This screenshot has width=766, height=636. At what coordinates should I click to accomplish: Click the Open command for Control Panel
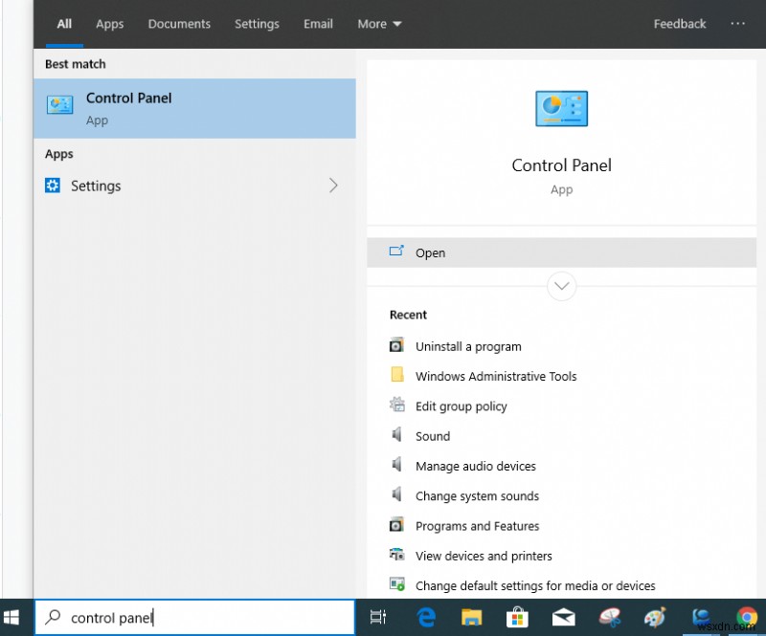pyautogui.click(x=430, y=252)
